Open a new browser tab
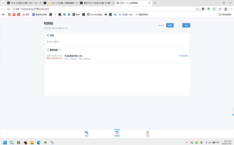Image resolution: width=234 pixels, height=145 pixels. click(155, 3)
